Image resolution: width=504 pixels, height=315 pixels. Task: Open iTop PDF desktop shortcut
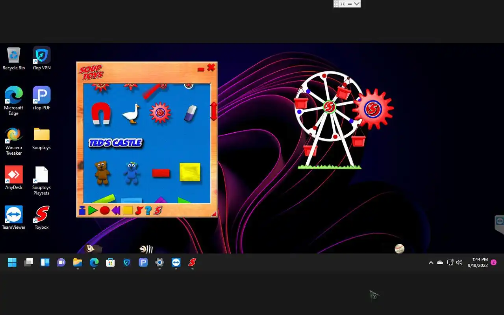[x=41, y=98]
